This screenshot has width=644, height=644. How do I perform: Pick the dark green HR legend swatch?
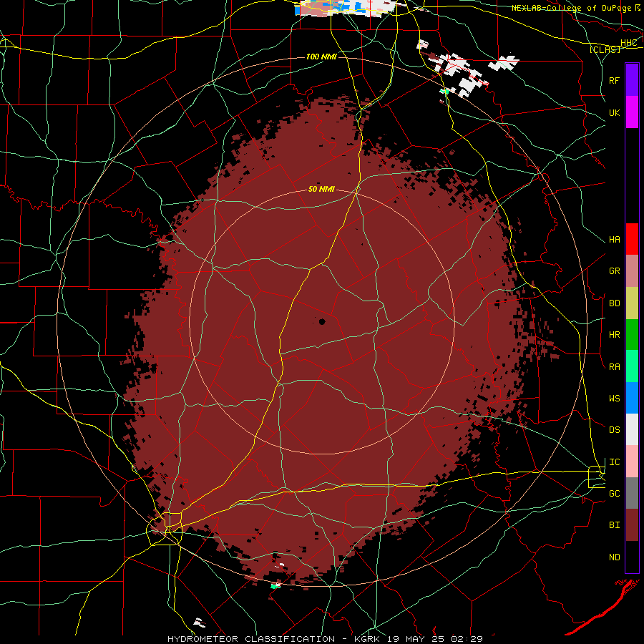coord(632,334)
